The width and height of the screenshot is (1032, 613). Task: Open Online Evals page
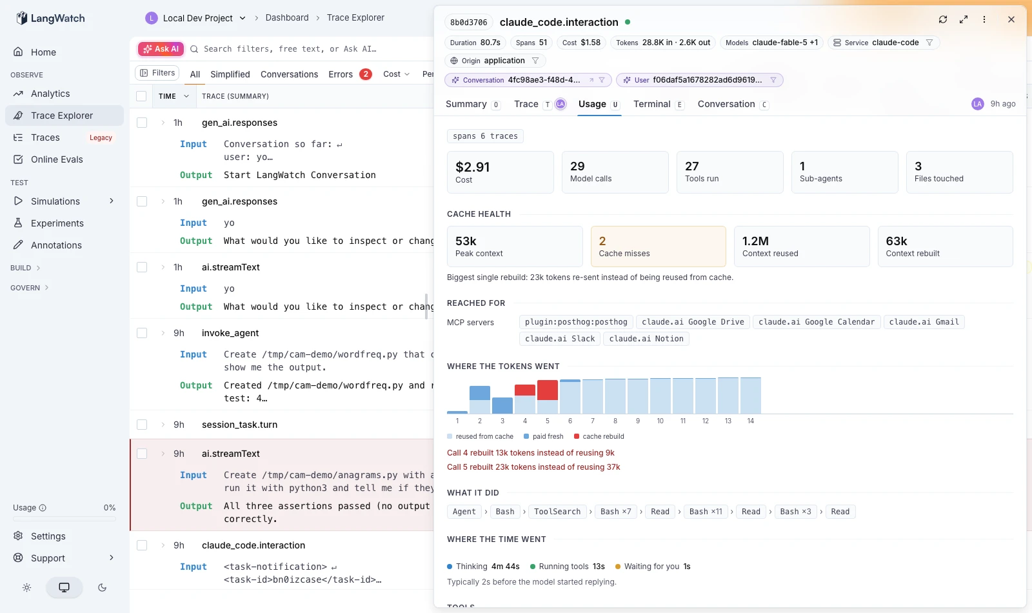(57, 159)
